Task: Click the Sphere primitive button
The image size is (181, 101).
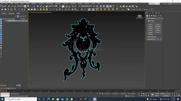Action: (150, 26)
